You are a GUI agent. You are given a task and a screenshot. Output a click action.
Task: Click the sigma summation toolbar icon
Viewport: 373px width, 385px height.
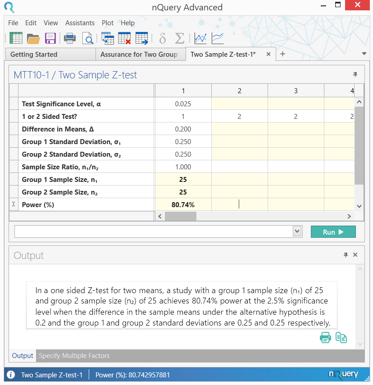click(x=179, y=38)
